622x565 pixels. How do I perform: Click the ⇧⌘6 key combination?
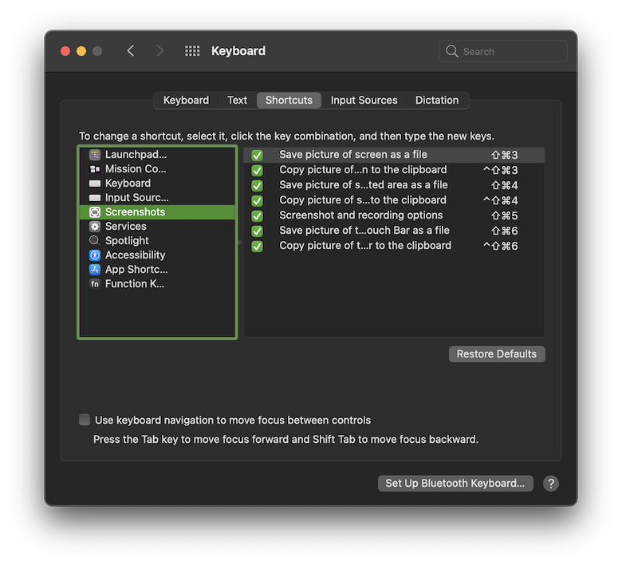coord(504,231)
